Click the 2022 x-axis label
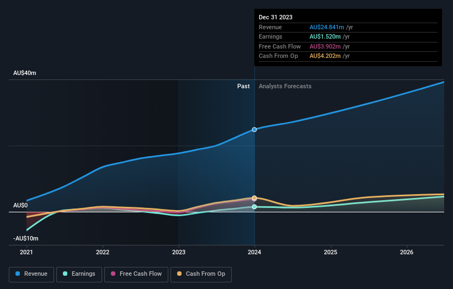Viewport: 453px width, 289px height. click(x=103, y=253)
